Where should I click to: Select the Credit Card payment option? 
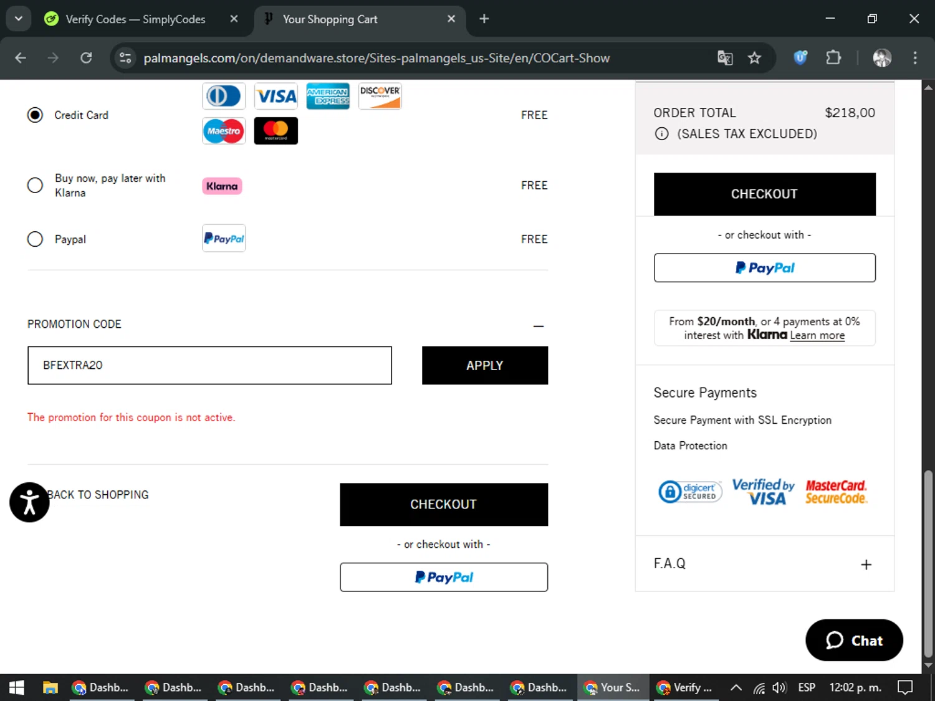pyautogui.click(x=35, y=115)
